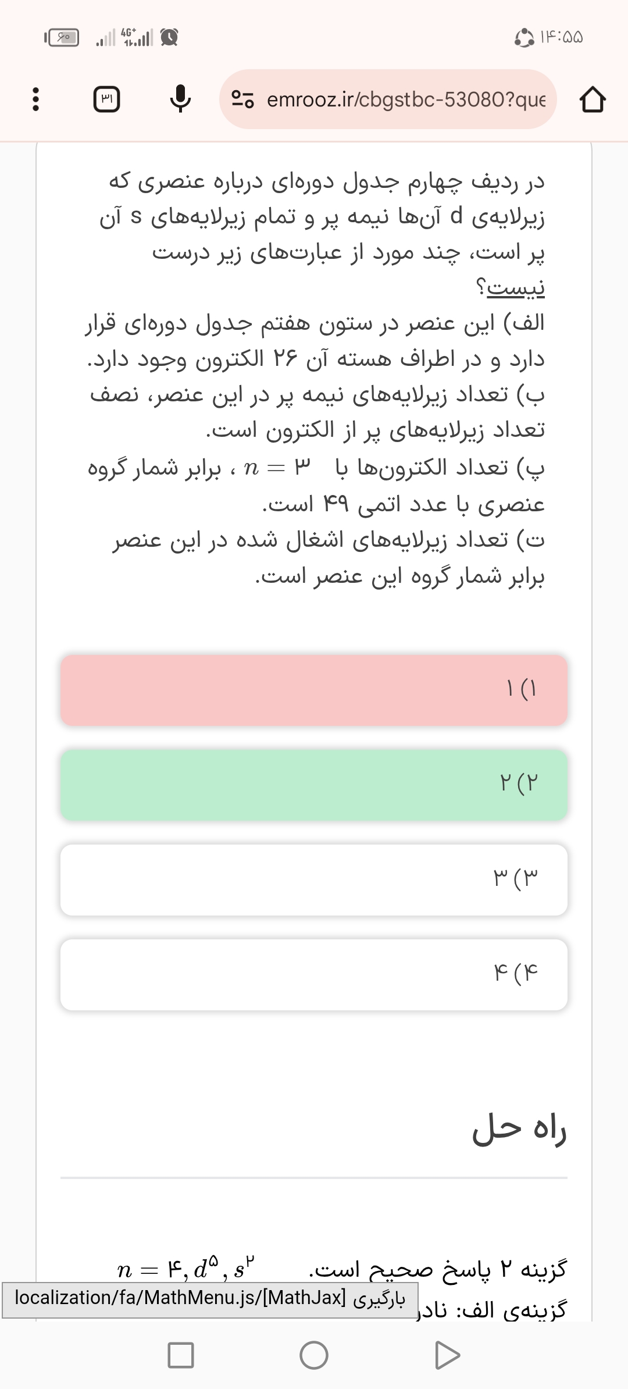
Task: Tap the battery indicator in status bar
Action: click(63, 38)
